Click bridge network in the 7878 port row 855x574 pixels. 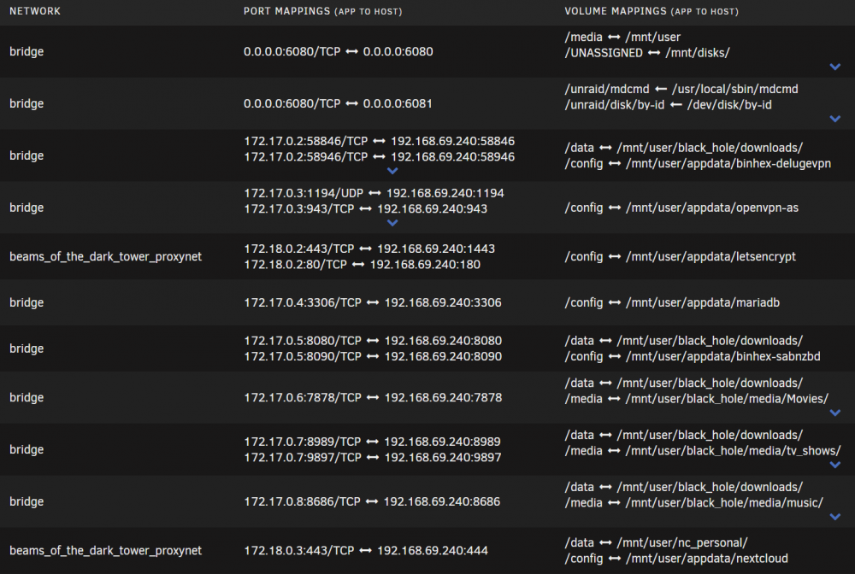click(x=27, y=397)
